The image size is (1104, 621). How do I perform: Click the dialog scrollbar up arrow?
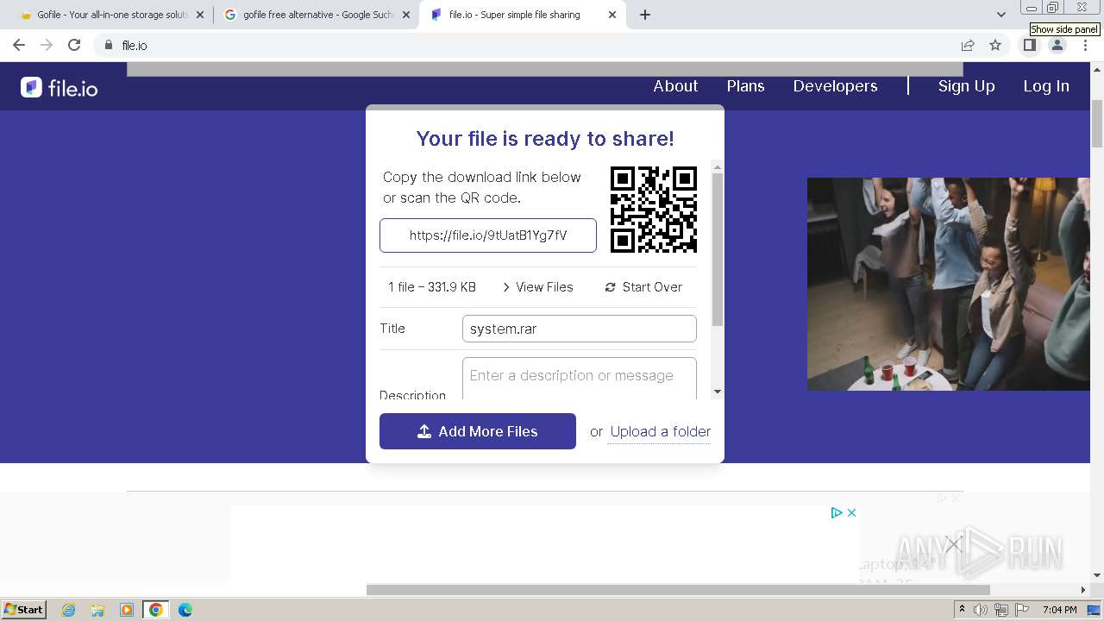[x=717, y=166]
